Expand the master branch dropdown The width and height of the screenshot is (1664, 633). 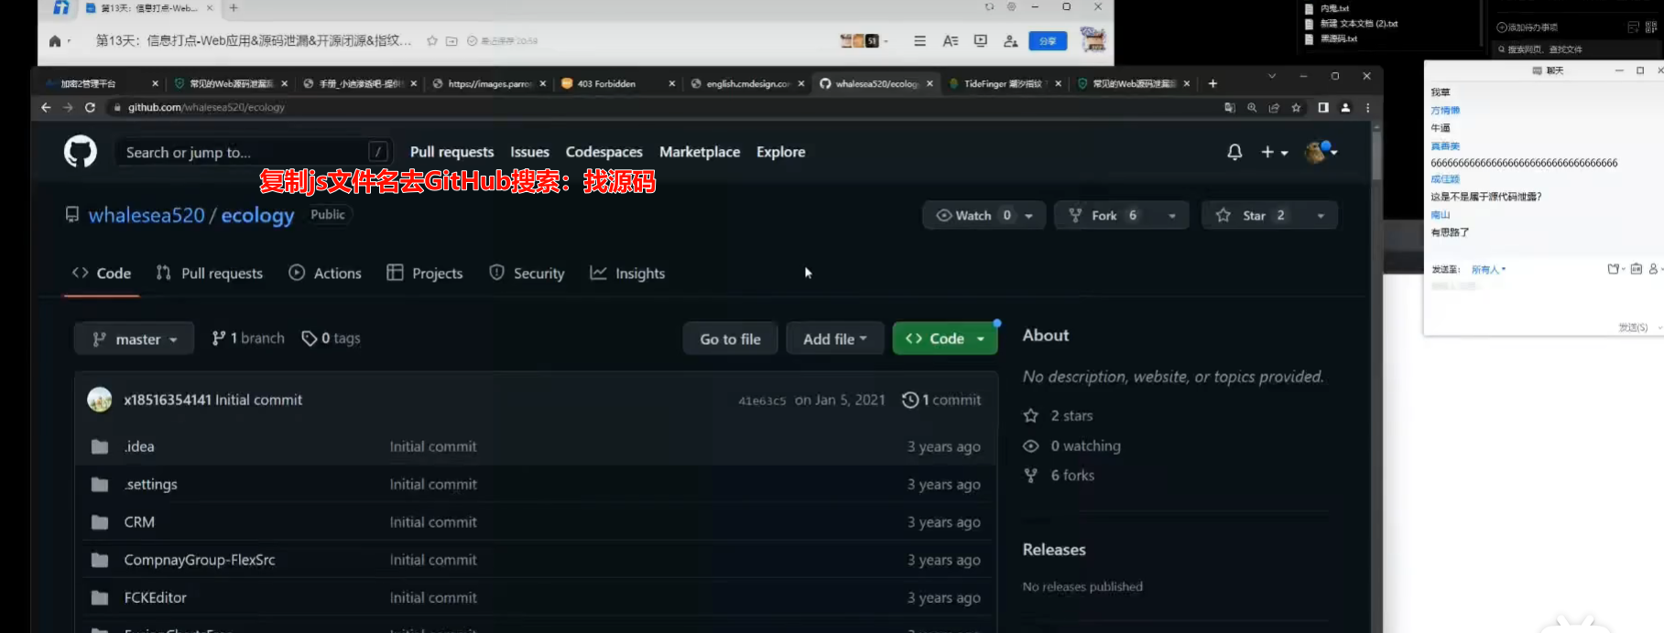tap(134, 338)
